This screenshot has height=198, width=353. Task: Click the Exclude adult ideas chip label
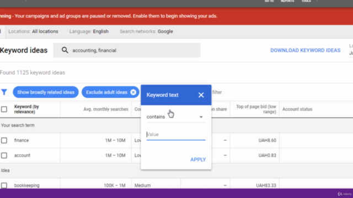106,92
